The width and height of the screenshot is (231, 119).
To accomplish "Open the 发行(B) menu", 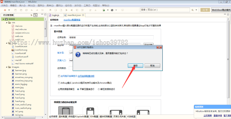I will tap(78, 5).
